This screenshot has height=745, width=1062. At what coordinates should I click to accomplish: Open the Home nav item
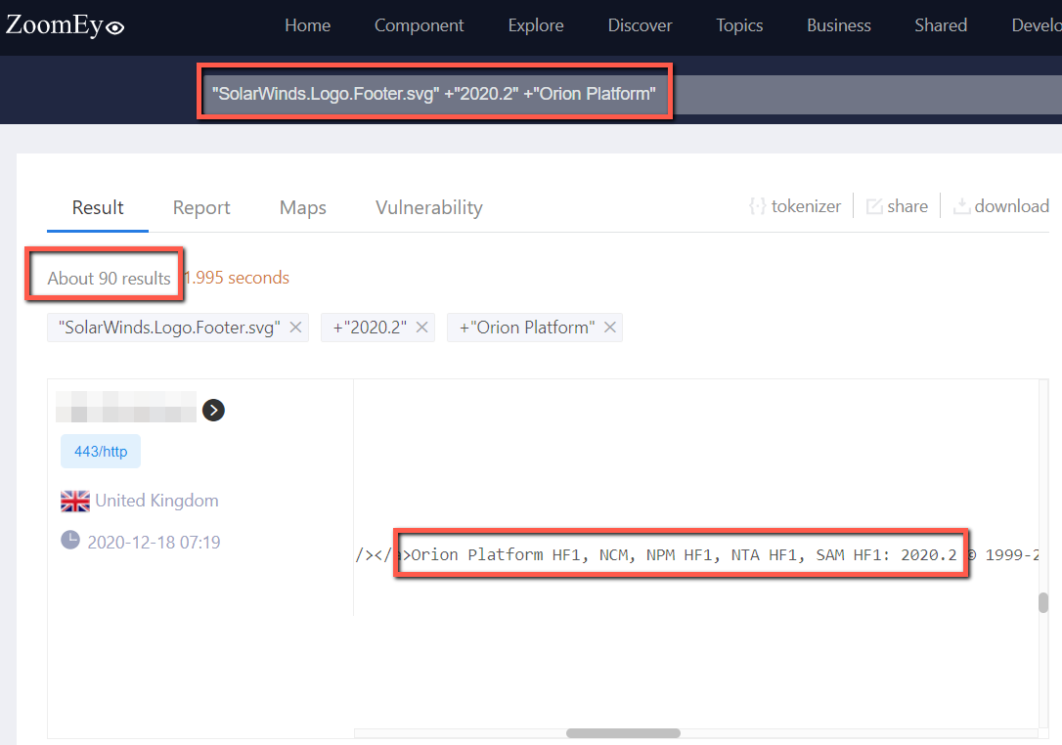(x=307, y=25)
